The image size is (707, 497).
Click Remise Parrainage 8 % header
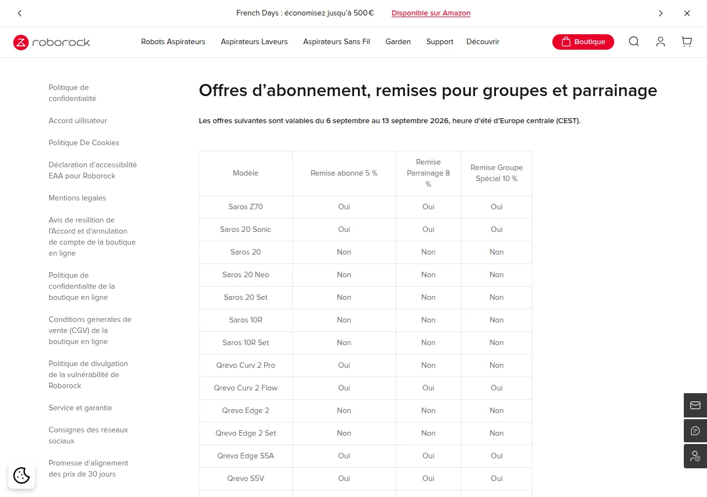click(429, 173)
